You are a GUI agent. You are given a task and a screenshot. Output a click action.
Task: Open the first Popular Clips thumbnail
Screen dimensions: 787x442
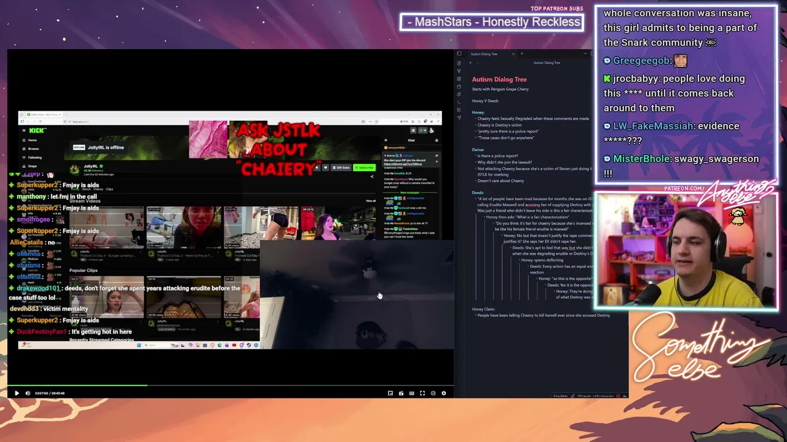106,297
